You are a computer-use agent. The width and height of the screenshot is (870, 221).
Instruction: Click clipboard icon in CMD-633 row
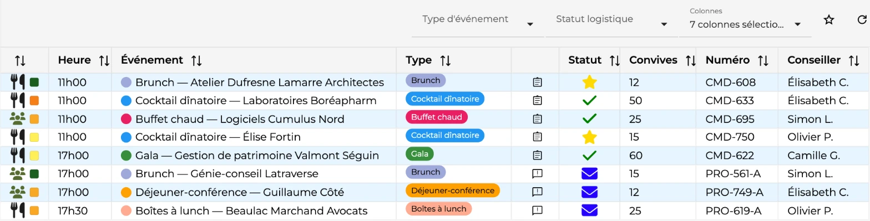tap(537, 101)
